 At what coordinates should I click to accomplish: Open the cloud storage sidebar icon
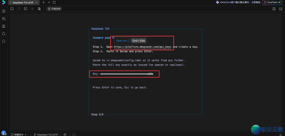pyautogui.click(x=4, y=26)
